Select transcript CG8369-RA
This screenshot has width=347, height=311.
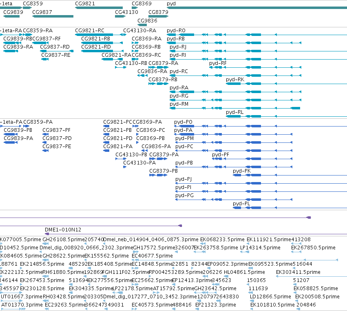tap(146, 38)
